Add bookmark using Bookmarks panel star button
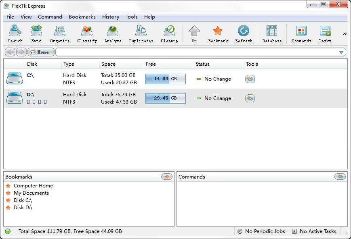The height and width of the screenshot is (239, 351). [x=166, y=177]
